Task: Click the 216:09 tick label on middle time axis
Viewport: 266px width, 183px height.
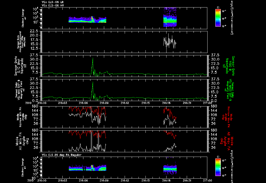Action: point(104,103)
